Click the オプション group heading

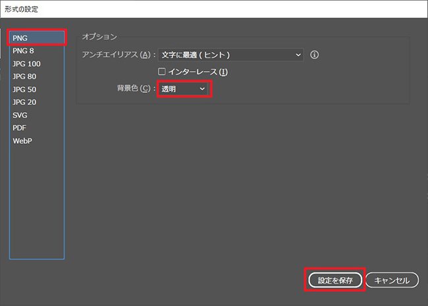[x=99, y=36]
